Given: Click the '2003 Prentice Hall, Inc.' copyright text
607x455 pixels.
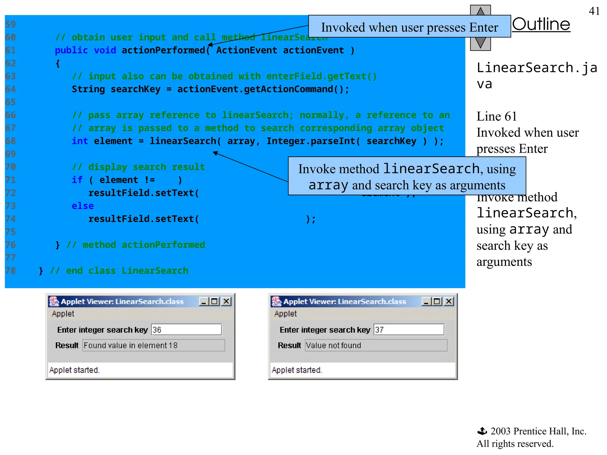Looking at the screenshot, I should (x=539, y=431).
